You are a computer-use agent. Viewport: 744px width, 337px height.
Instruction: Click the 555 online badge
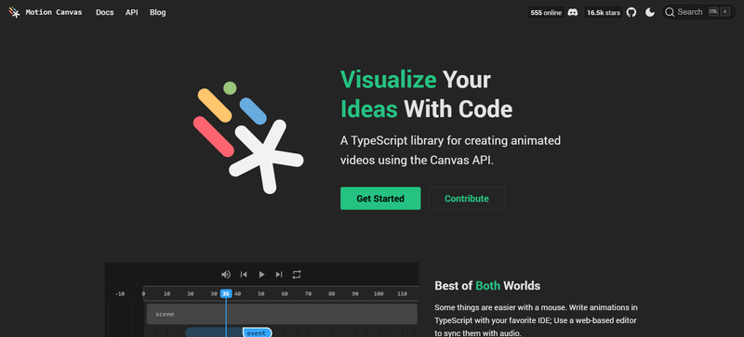pyautogui.click(x=546, y=12)
